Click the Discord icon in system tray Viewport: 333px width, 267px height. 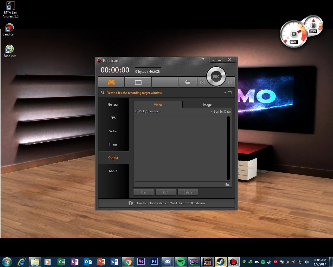point(257,262)
